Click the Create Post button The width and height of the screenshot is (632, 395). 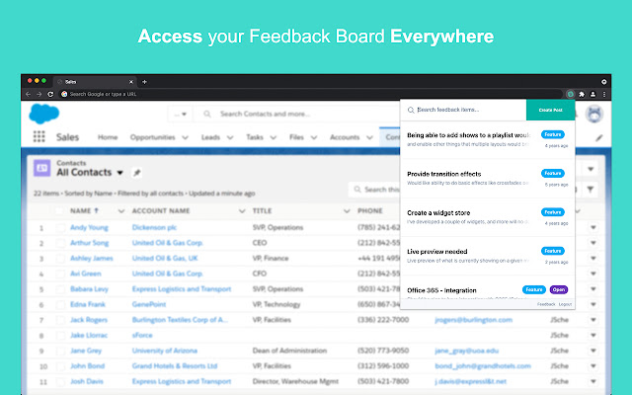[551, 110]
